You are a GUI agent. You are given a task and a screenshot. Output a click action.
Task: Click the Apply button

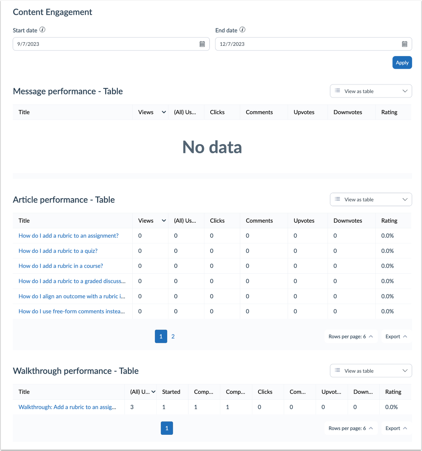[x=402, y=62]
